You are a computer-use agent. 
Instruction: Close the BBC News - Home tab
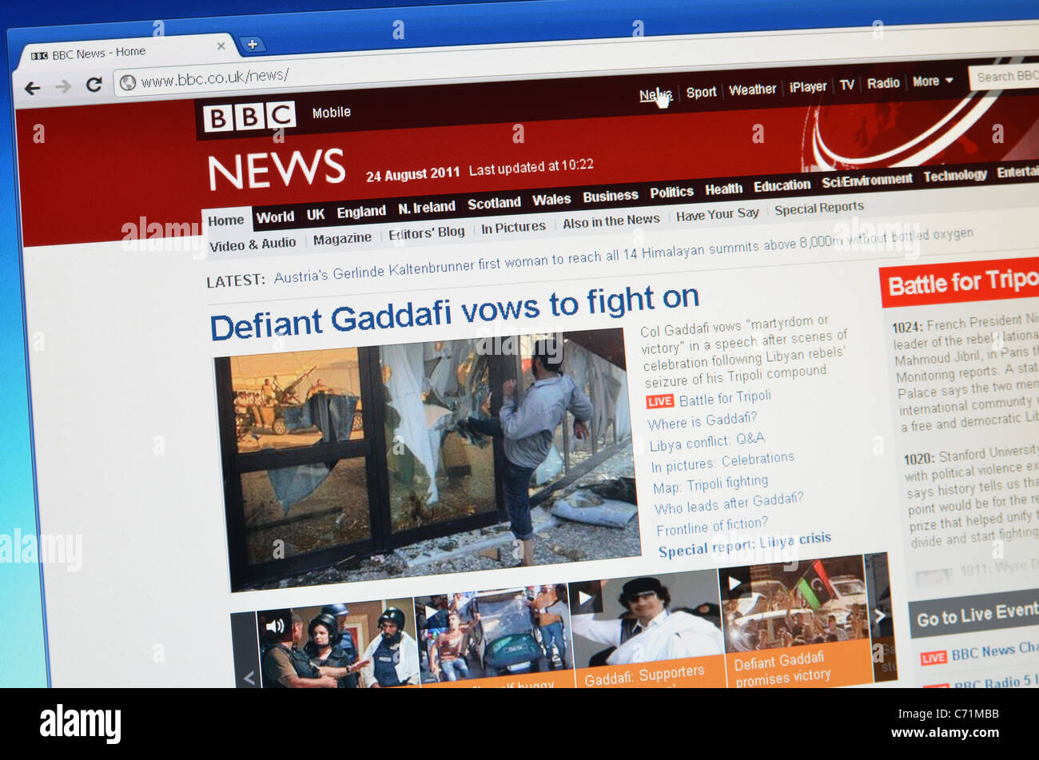221,46
